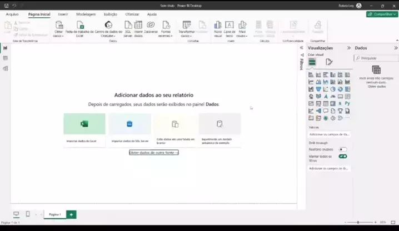The height and width of the screenshot is (231, 399).
Task: Open the Report view in left sidebar
Action: click(5, 48)
